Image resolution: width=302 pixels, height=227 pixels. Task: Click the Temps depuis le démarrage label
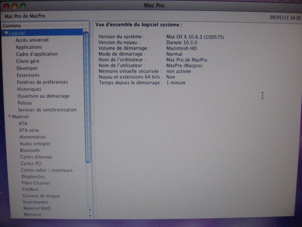[130, 82]
